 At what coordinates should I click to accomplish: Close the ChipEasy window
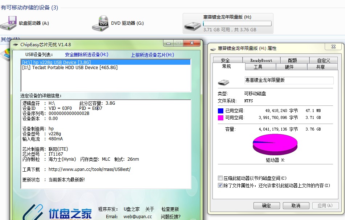(x=192, y=43)
